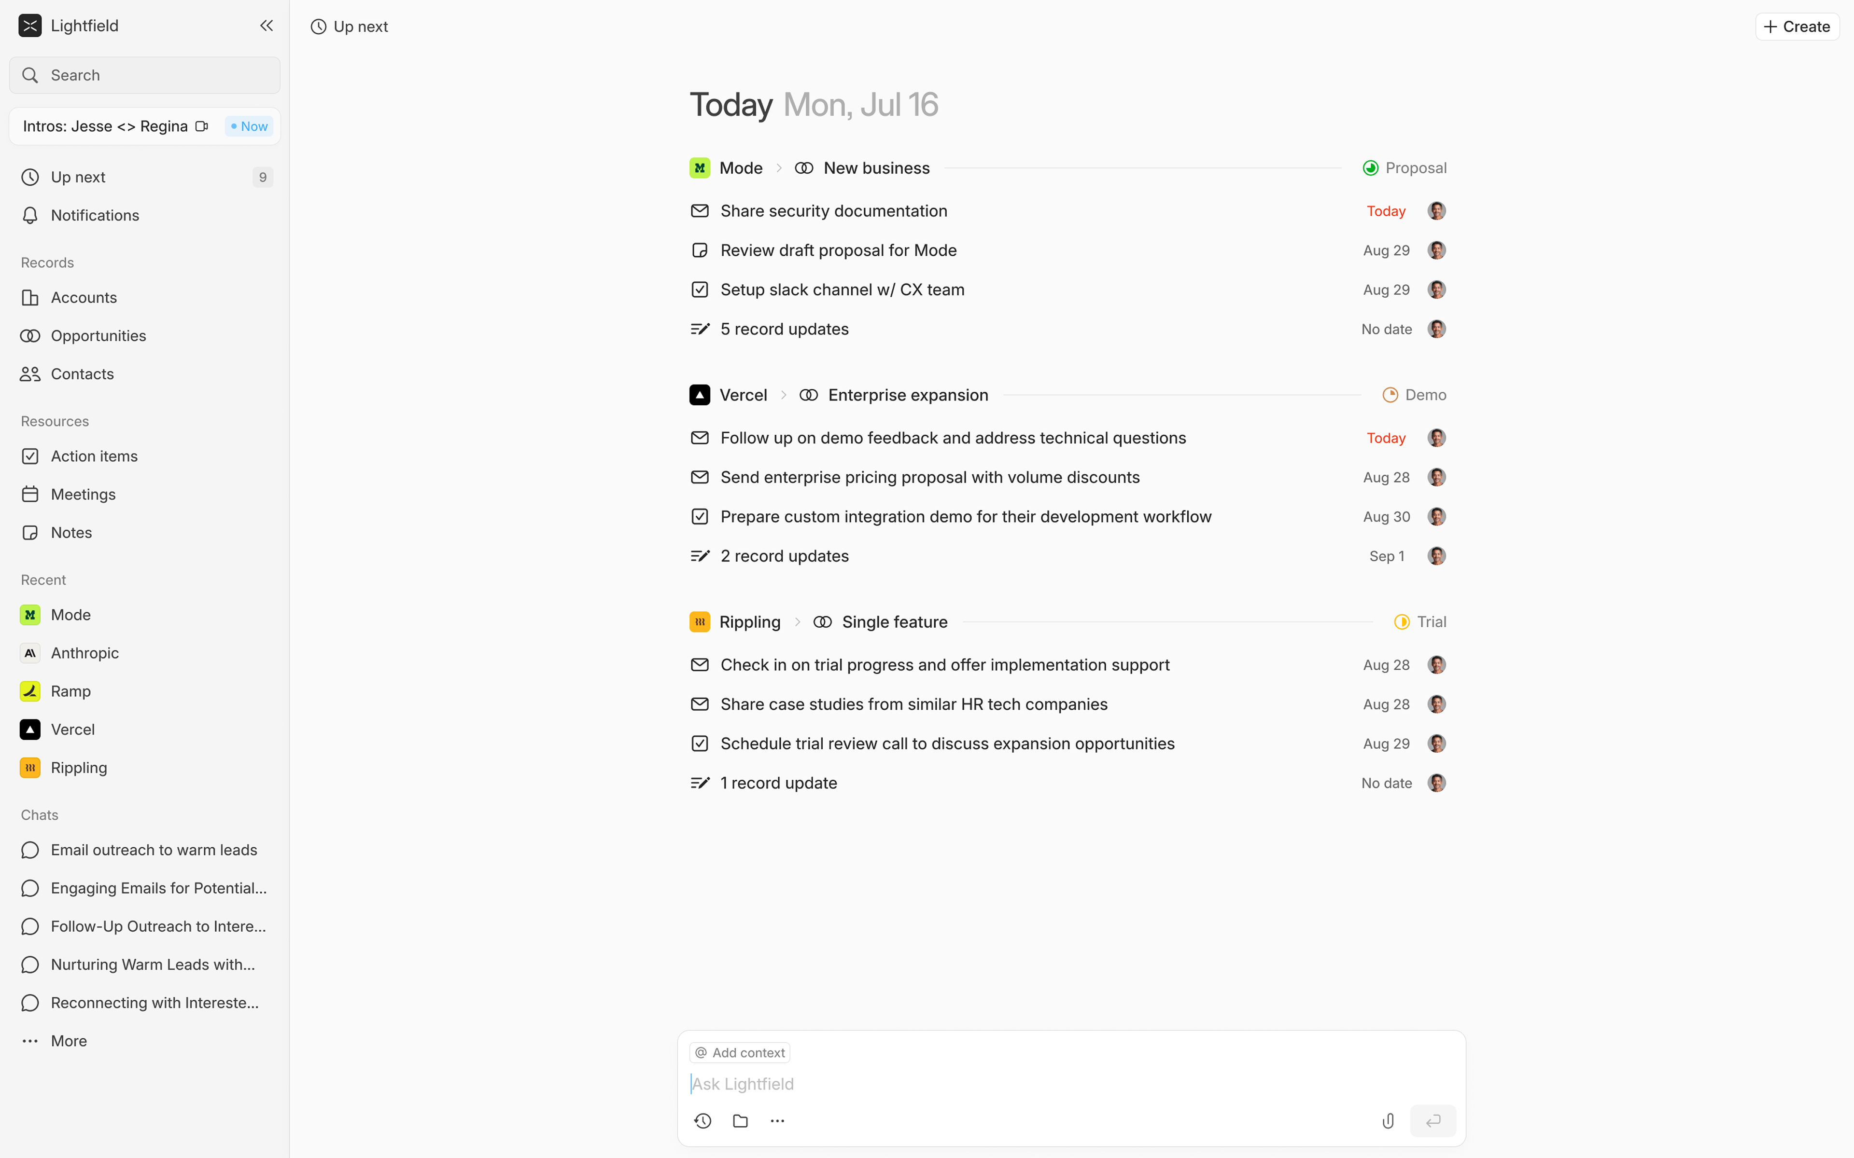1854x1158 pixels.
Task: Click the Create button
Action: [1797, 26]
